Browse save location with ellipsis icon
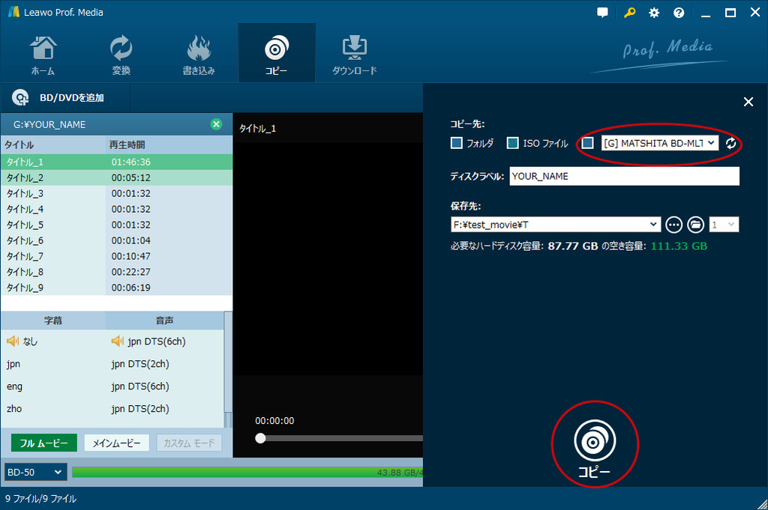Screen dimensions: 768x510 (x=674, y=225)
